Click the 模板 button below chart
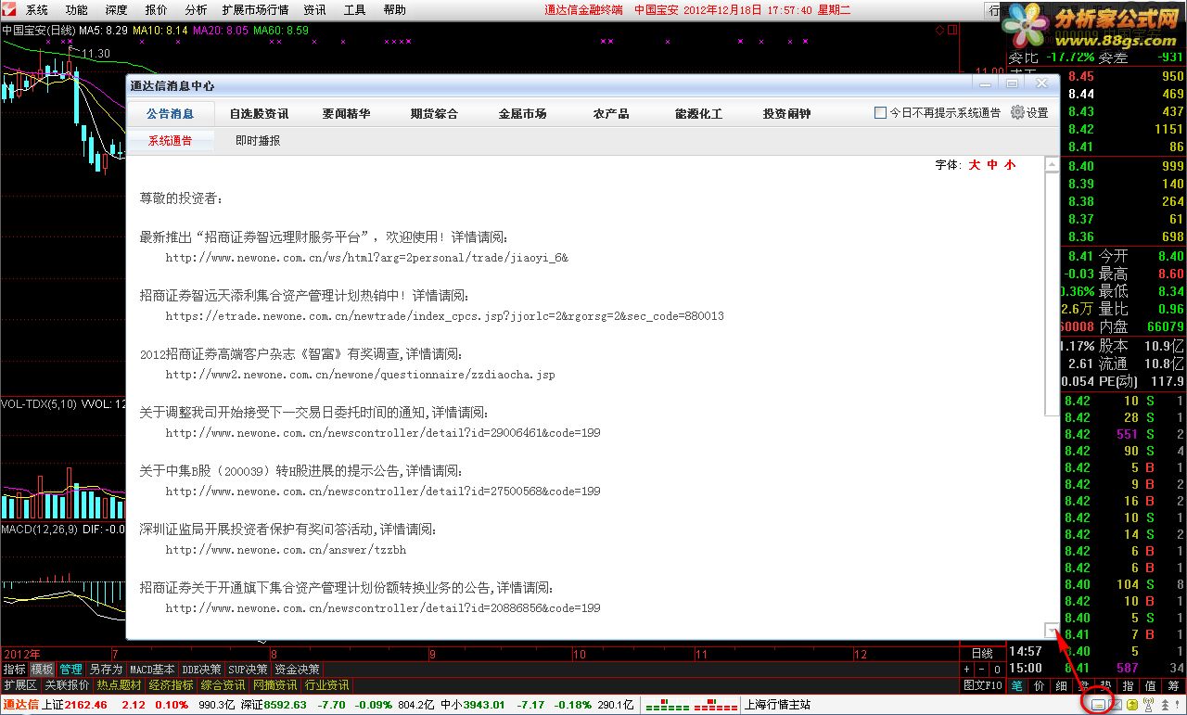1187x715 pixels. coord(42,669)
